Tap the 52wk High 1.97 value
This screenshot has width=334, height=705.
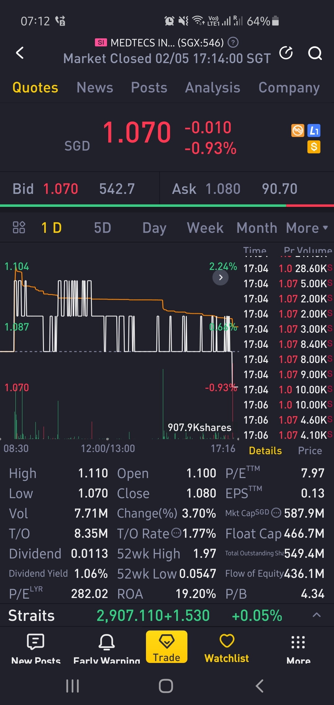(204, 553)
